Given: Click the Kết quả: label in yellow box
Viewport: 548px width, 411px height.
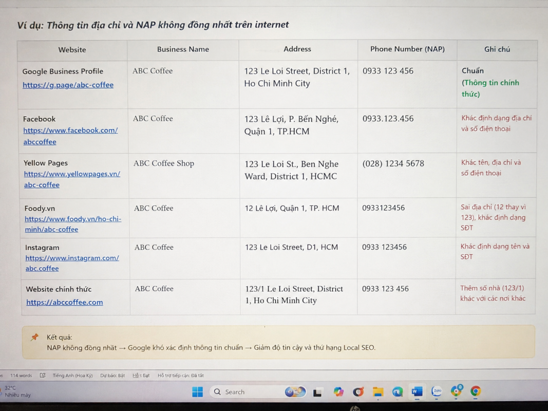Looking at the screenshot, I should (60, 337).
